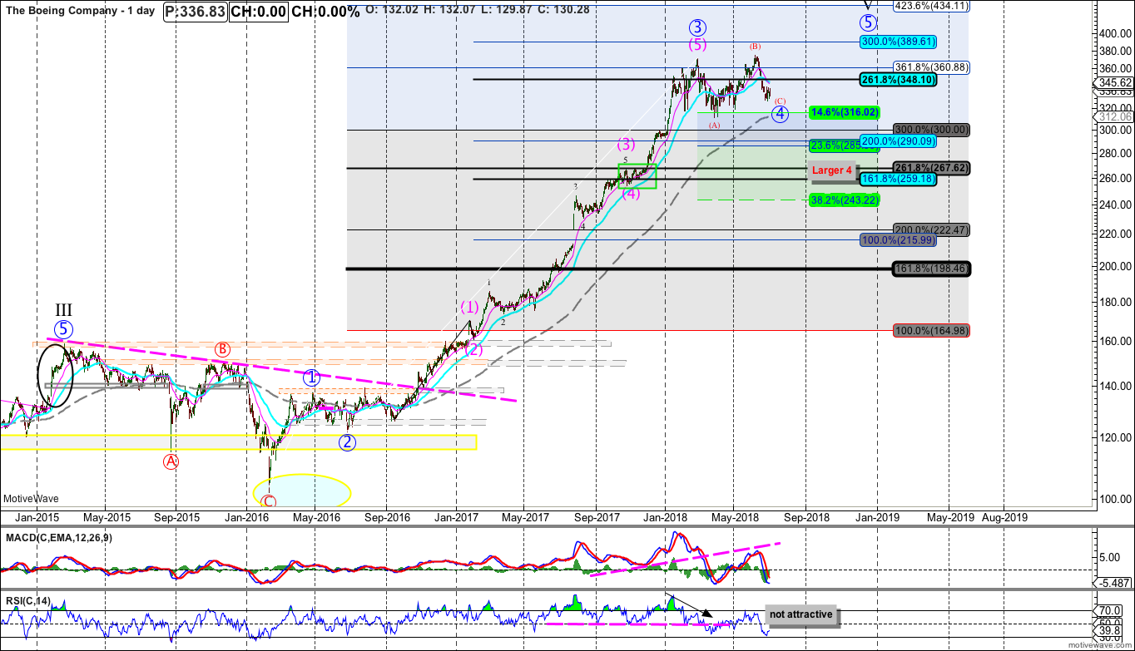Image resolution: width=1135 pixels, height=651 pixels.
Task: Select the Jan-2019 date axis label
Action: pos(877,516)
